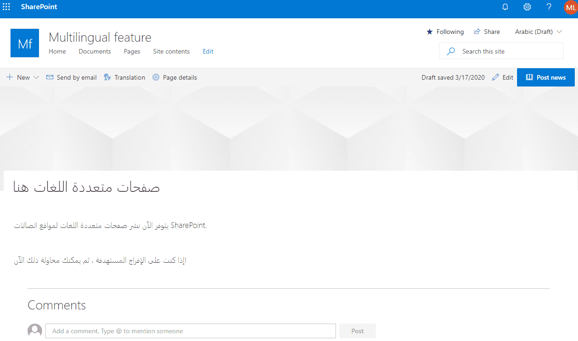The image size is (578, 341).
Task: Click the Following button label
Action: 450,32
